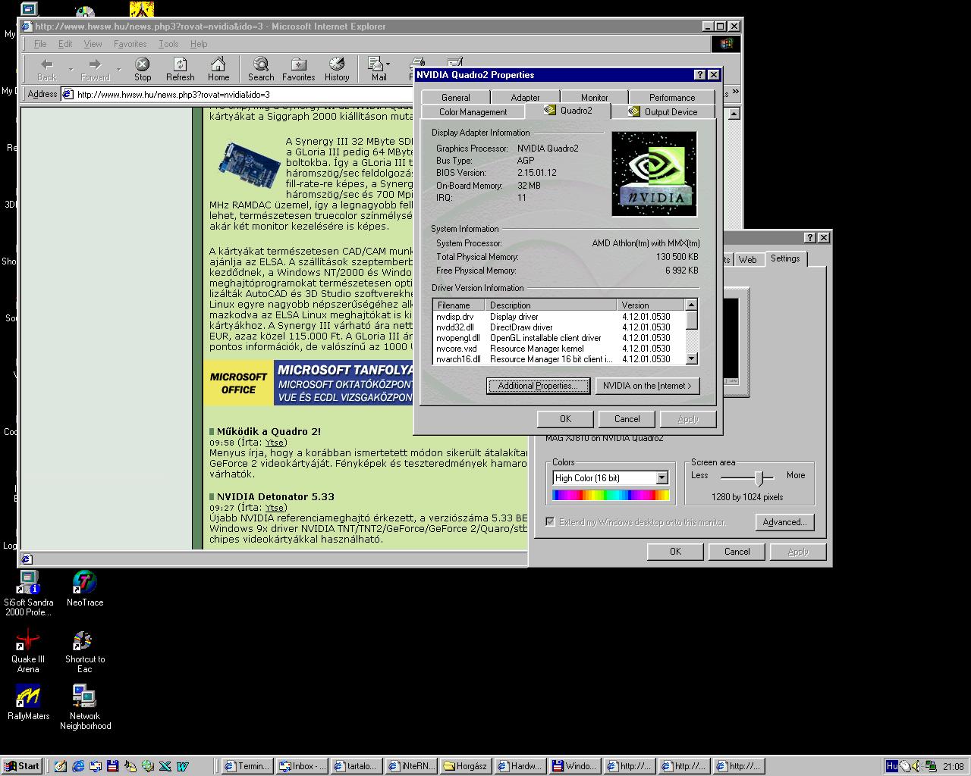Click the color spectrum bar under Colors
The width and height of the screenshot is (971, 776).
[611, 496]
